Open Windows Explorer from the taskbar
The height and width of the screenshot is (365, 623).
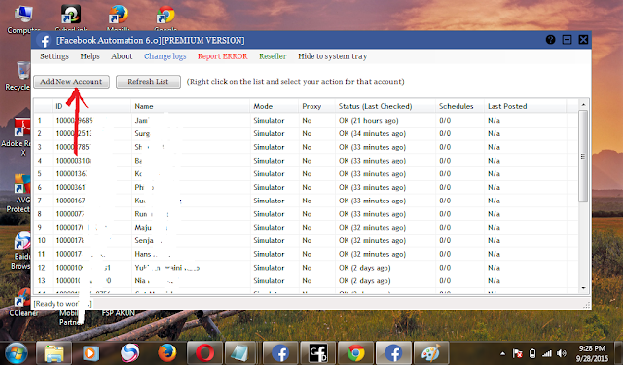[x=55, y=353]
